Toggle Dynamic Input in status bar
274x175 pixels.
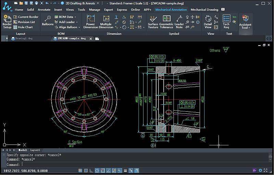[x=120, y=171]
